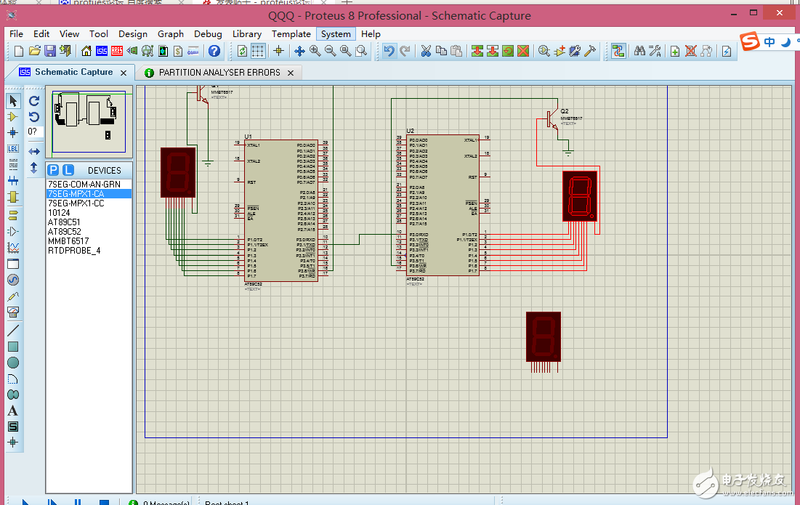Click the overview window thumbnail
Image resolution: width=800 pixels, height=505 pixels.
click(89, 121)
